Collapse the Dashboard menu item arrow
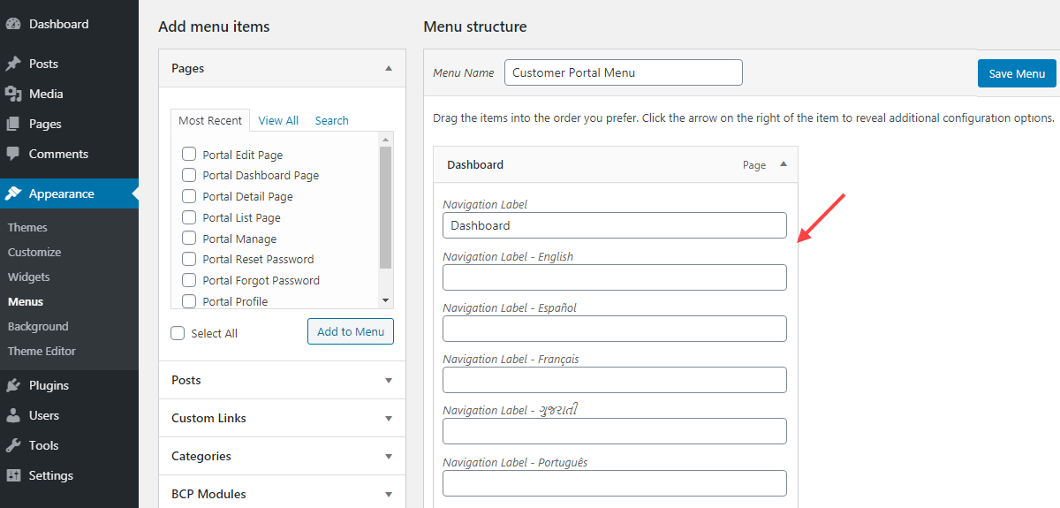This screenshot has height=508, width=1060. pyautogui.click(x=783, y=164)
